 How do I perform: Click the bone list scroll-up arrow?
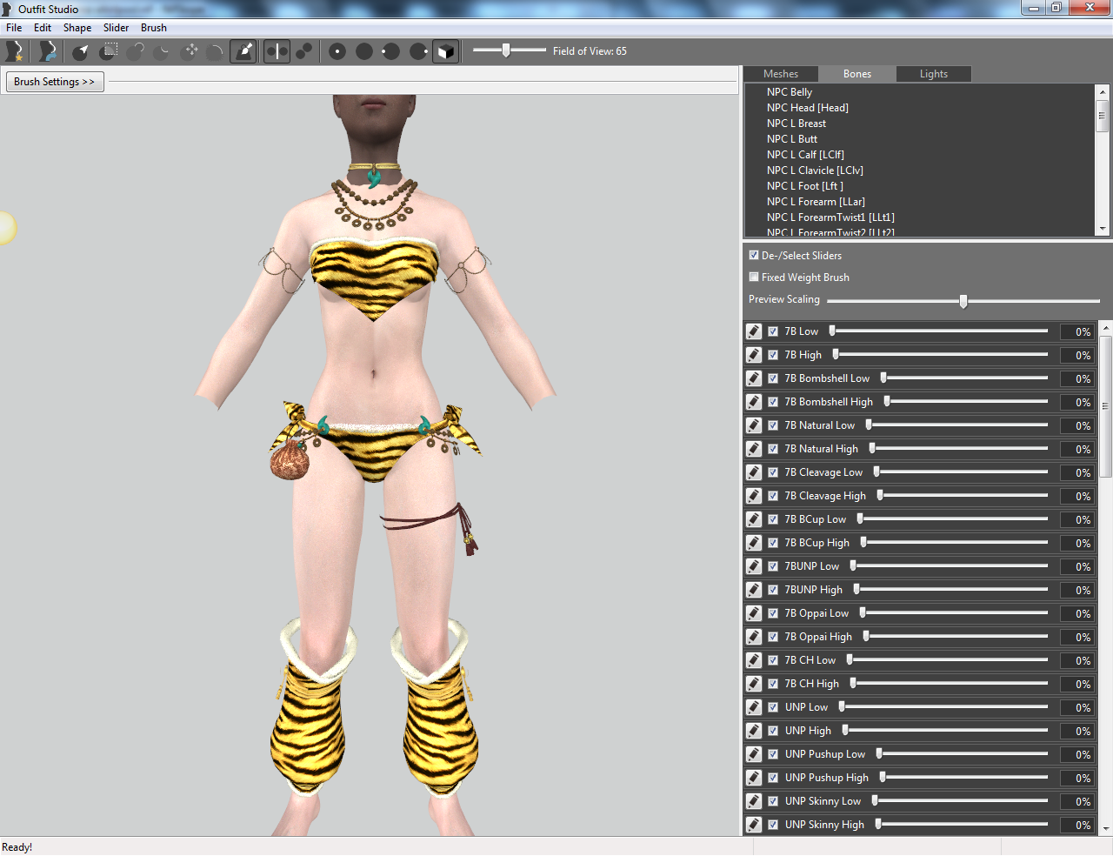point(1103,91)
